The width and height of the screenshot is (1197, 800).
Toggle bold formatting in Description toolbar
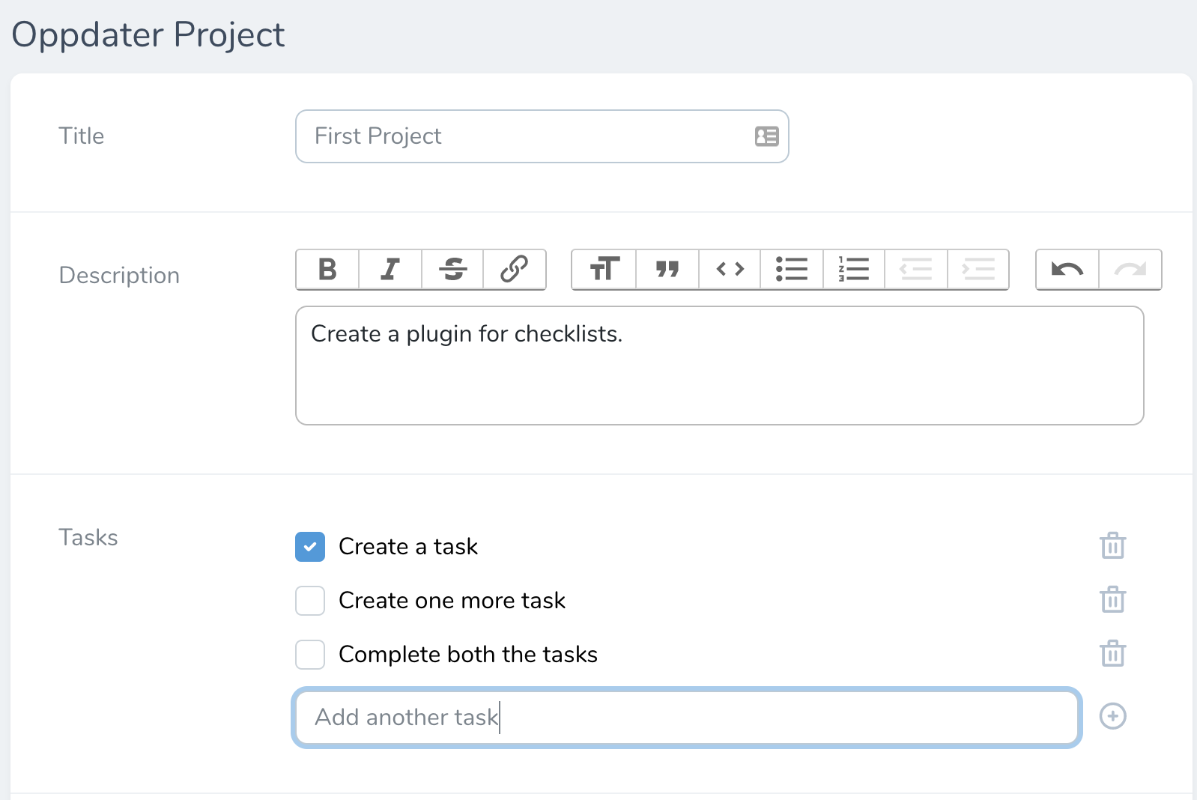[x=327, y=269]
